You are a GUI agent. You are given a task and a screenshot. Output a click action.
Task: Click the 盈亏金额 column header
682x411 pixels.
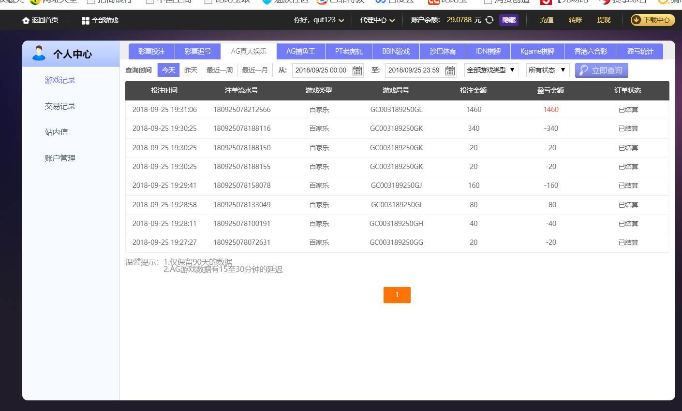pos(550,91)
